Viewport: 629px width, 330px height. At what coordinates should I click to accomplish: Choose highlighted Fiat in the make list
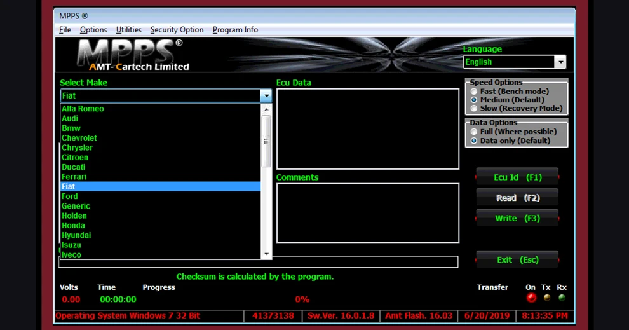point(161,186)
